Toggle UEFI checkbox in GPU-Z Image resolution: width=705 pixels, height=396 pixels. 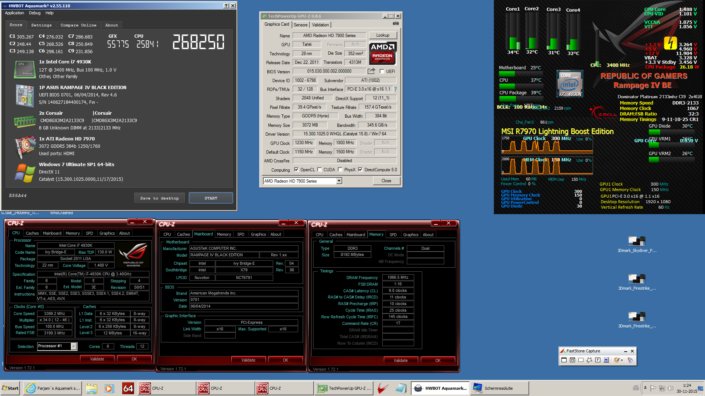pyautogui.click(x=382, y=71)
